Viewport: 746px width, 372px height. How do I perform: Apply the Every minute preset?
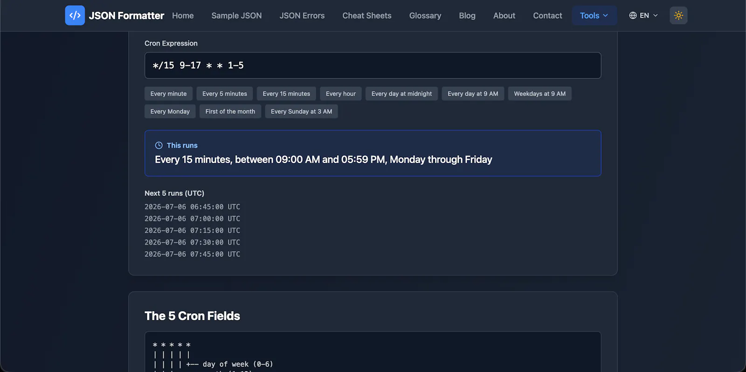168,94
